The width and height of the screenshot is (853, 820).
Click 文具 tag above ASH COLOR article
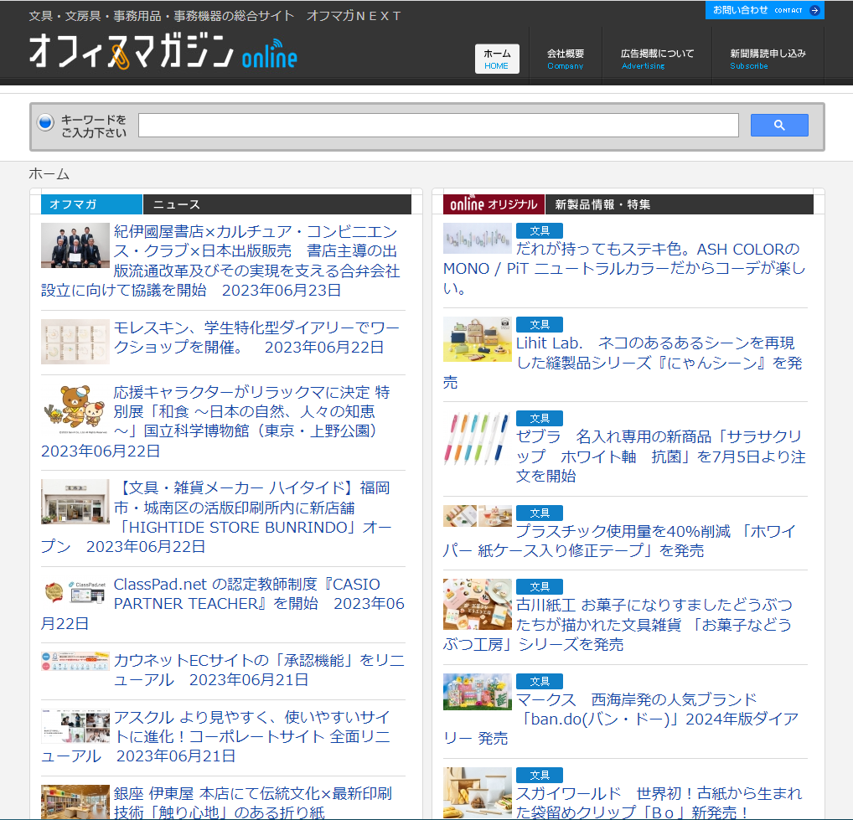539,230
